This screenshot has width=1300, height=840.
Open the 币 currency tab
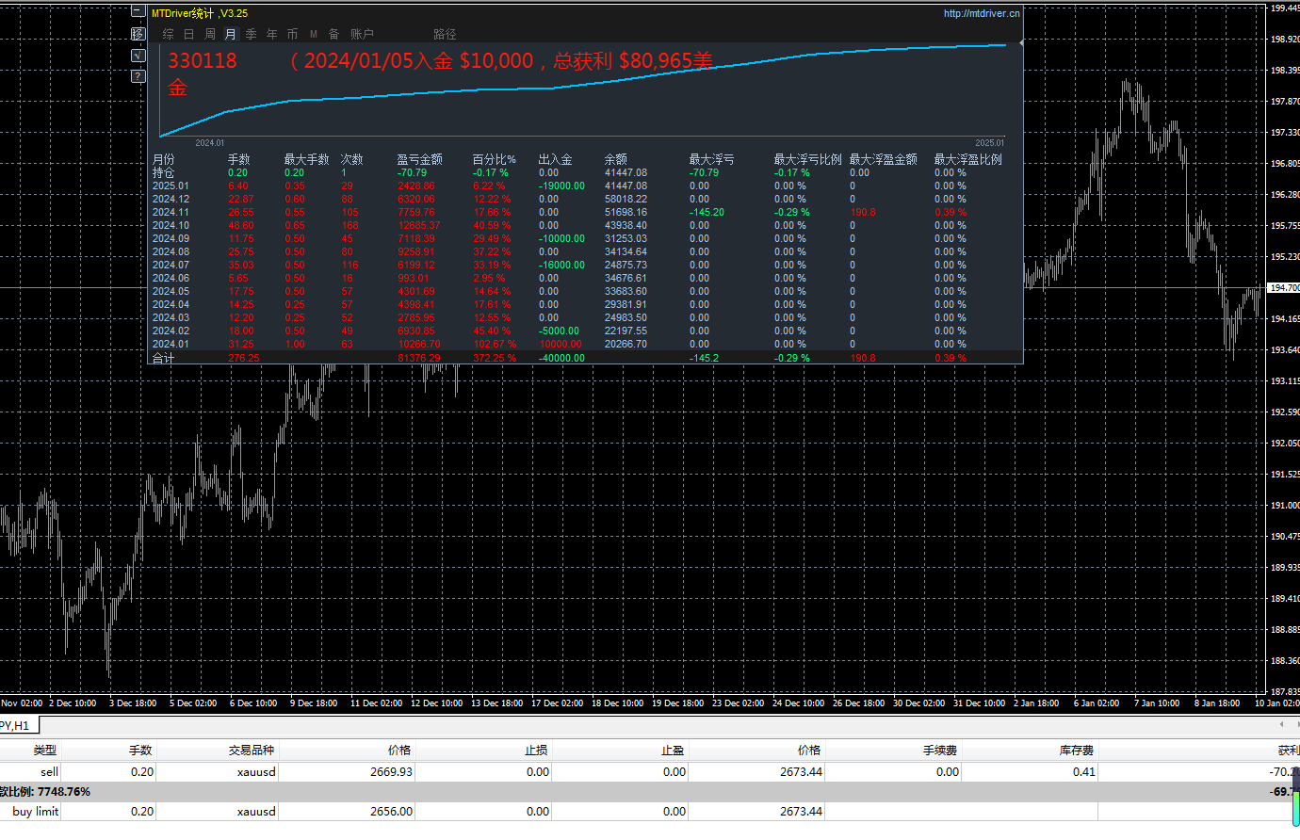pyautogui.click(x=293, y=34)
